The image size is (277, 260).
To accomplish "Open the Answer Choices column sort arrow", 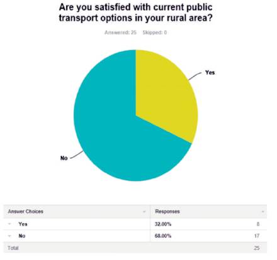I will tap(144, 212).
